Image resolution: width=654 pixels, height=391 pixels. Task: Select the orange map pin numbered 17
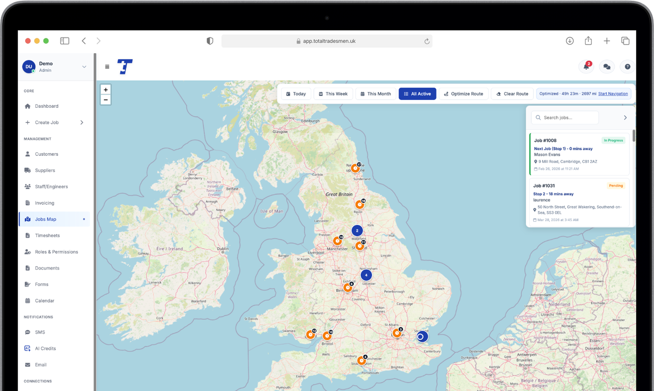click(x=356, y=168)
